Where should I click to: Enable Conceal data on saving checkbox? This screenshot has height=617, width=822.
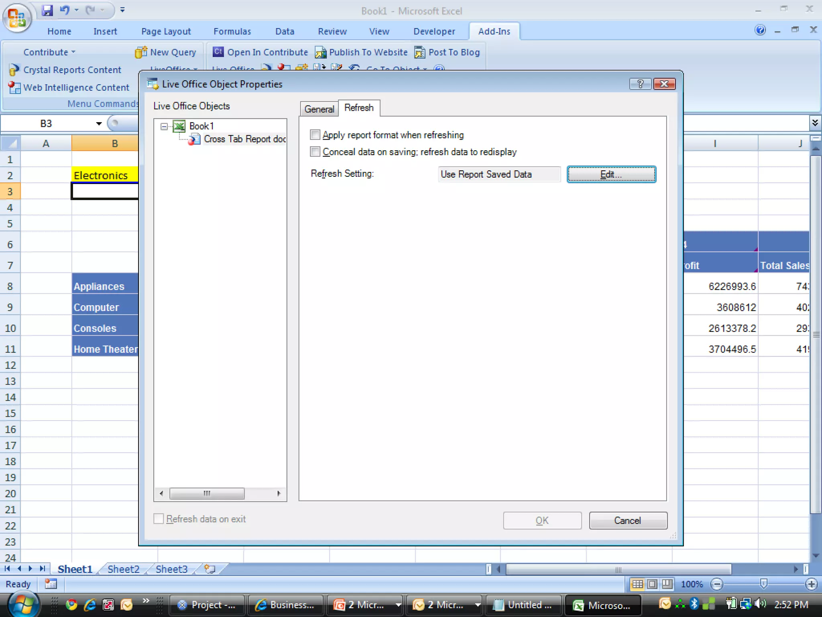(315, 151)
